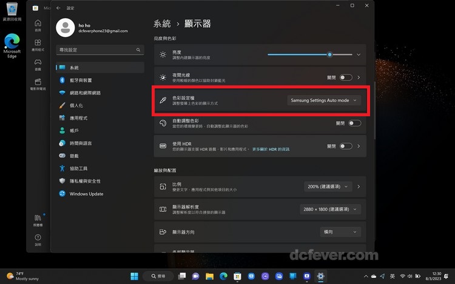
Task: Open the 200% (建議選項) scale dropdown
Action: (328, 187)
